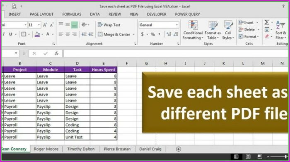This screenshot has width=290, height=162.
Task: Open the INSERT ribbon tab
Action: (x=15, y=14)
